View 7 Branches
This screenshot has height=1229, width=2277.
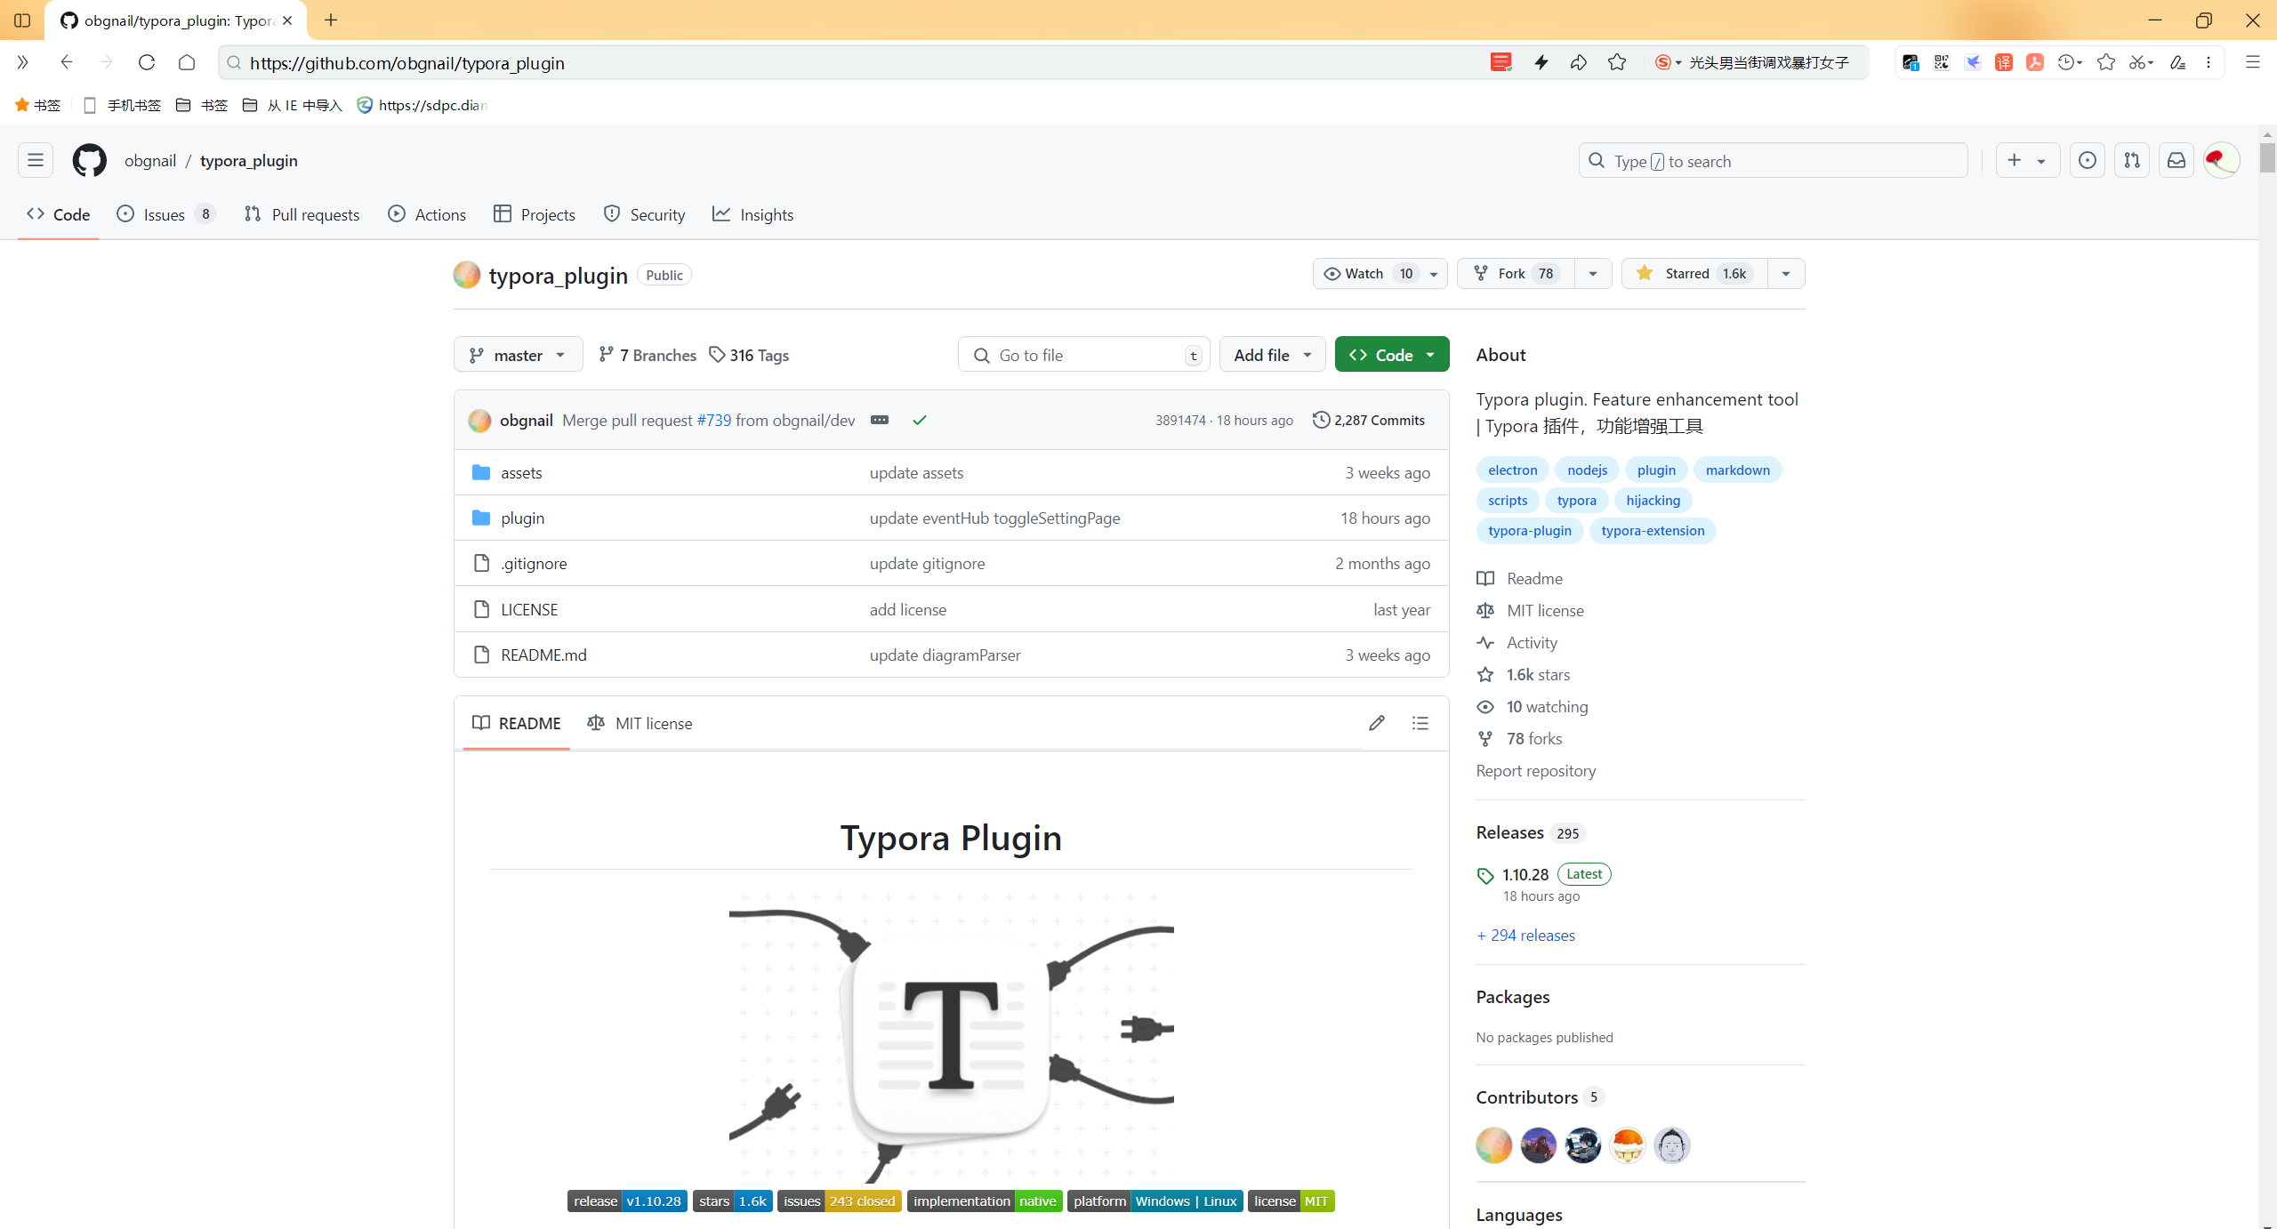coord(648,355)
